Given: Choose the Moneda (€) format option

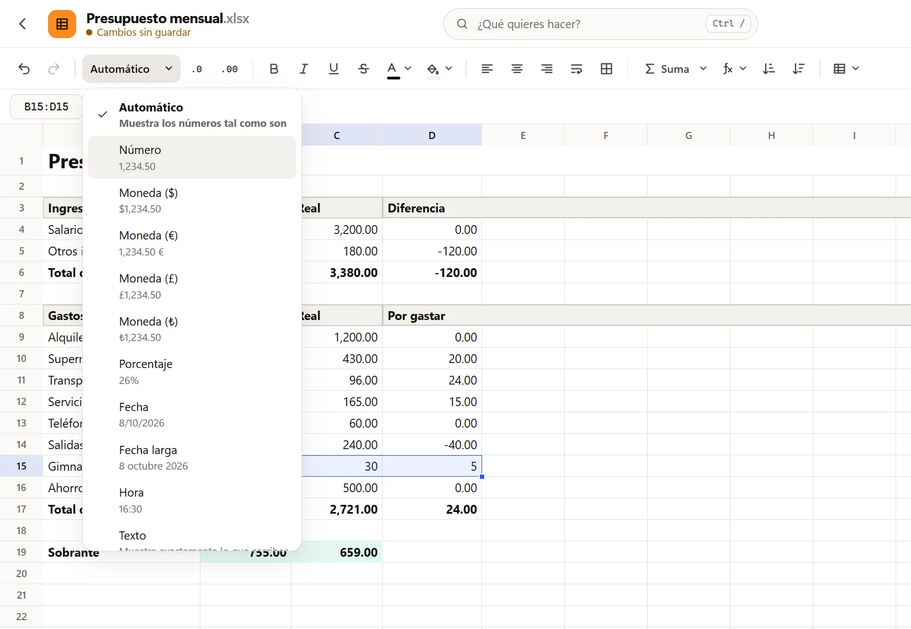Looking at the screenshot, I should 192,243.
